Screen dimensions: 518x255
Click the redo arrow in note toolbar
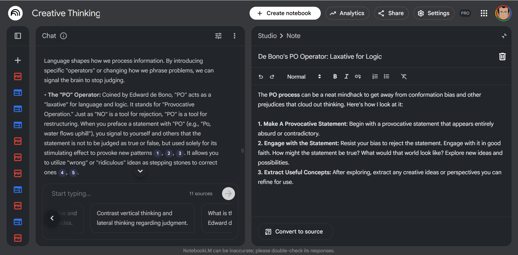tap(272, 77)
